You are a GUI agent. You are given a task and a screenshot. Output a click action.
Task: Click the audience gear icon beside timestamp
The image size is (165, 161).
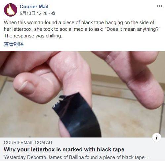click(53, 13)
